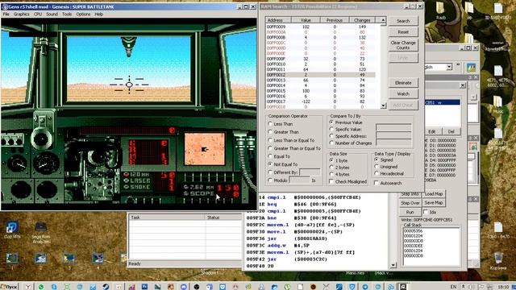Open the CPU menu in Gens
The width and height of the screenshot is (516, 290).
click(x=38, y=14)
